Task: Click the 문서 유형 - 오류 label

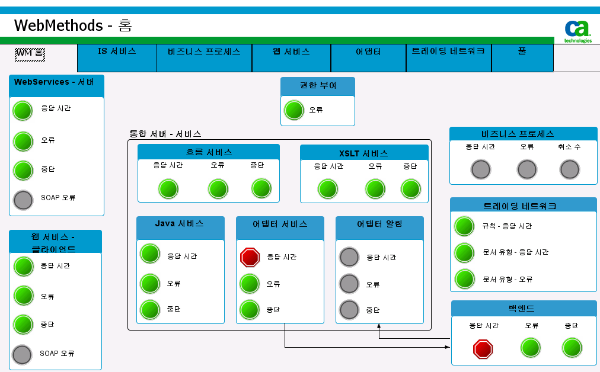Action: pos(508,279)
